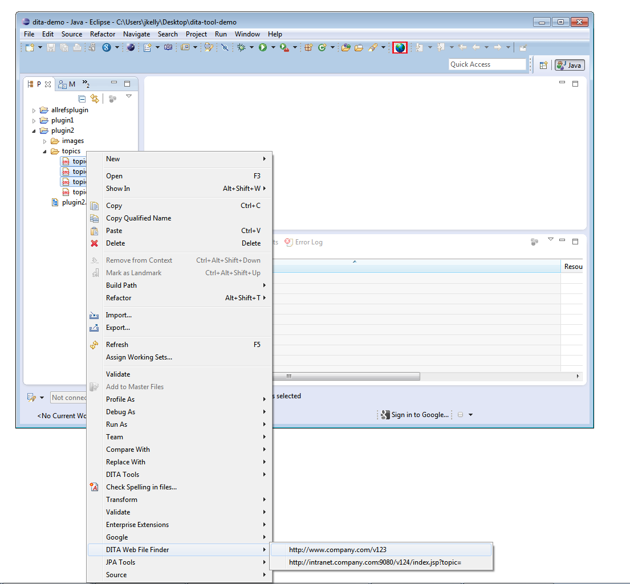630x584 pixels.
Task: Expand the allrefsplugin project node
Action: (34, 111)
